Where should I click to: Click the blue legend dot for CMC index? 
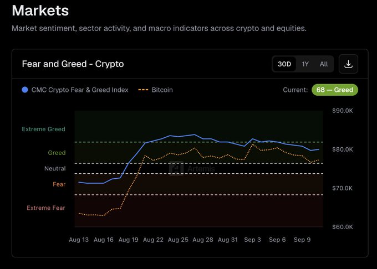(25, 90)
